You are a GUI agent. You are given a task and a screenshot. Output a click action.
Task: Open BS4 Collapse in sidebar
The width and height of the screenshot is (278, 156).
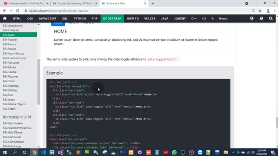click(10, 30)
